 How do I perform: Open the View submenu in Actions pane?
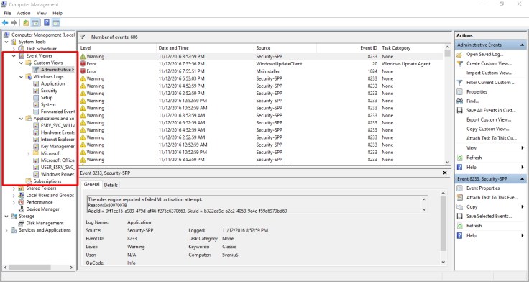491,148
